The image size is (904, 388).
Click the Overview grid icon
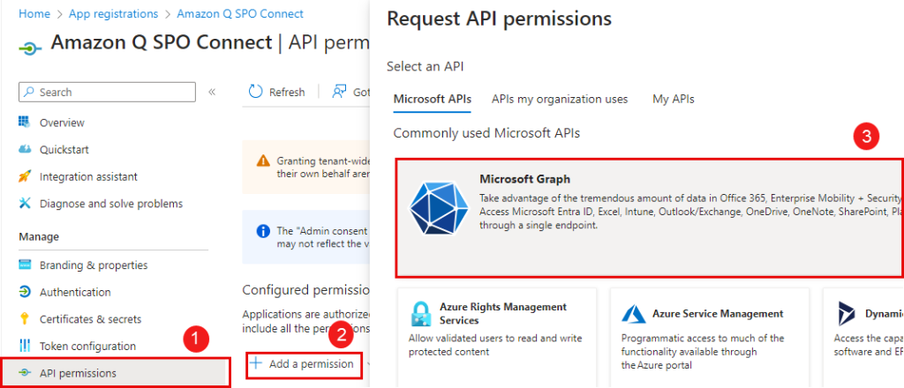[x=24, y=122]
